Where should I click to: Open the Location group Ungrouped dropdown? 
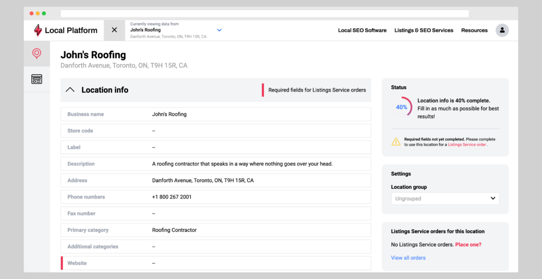[445, 199]
